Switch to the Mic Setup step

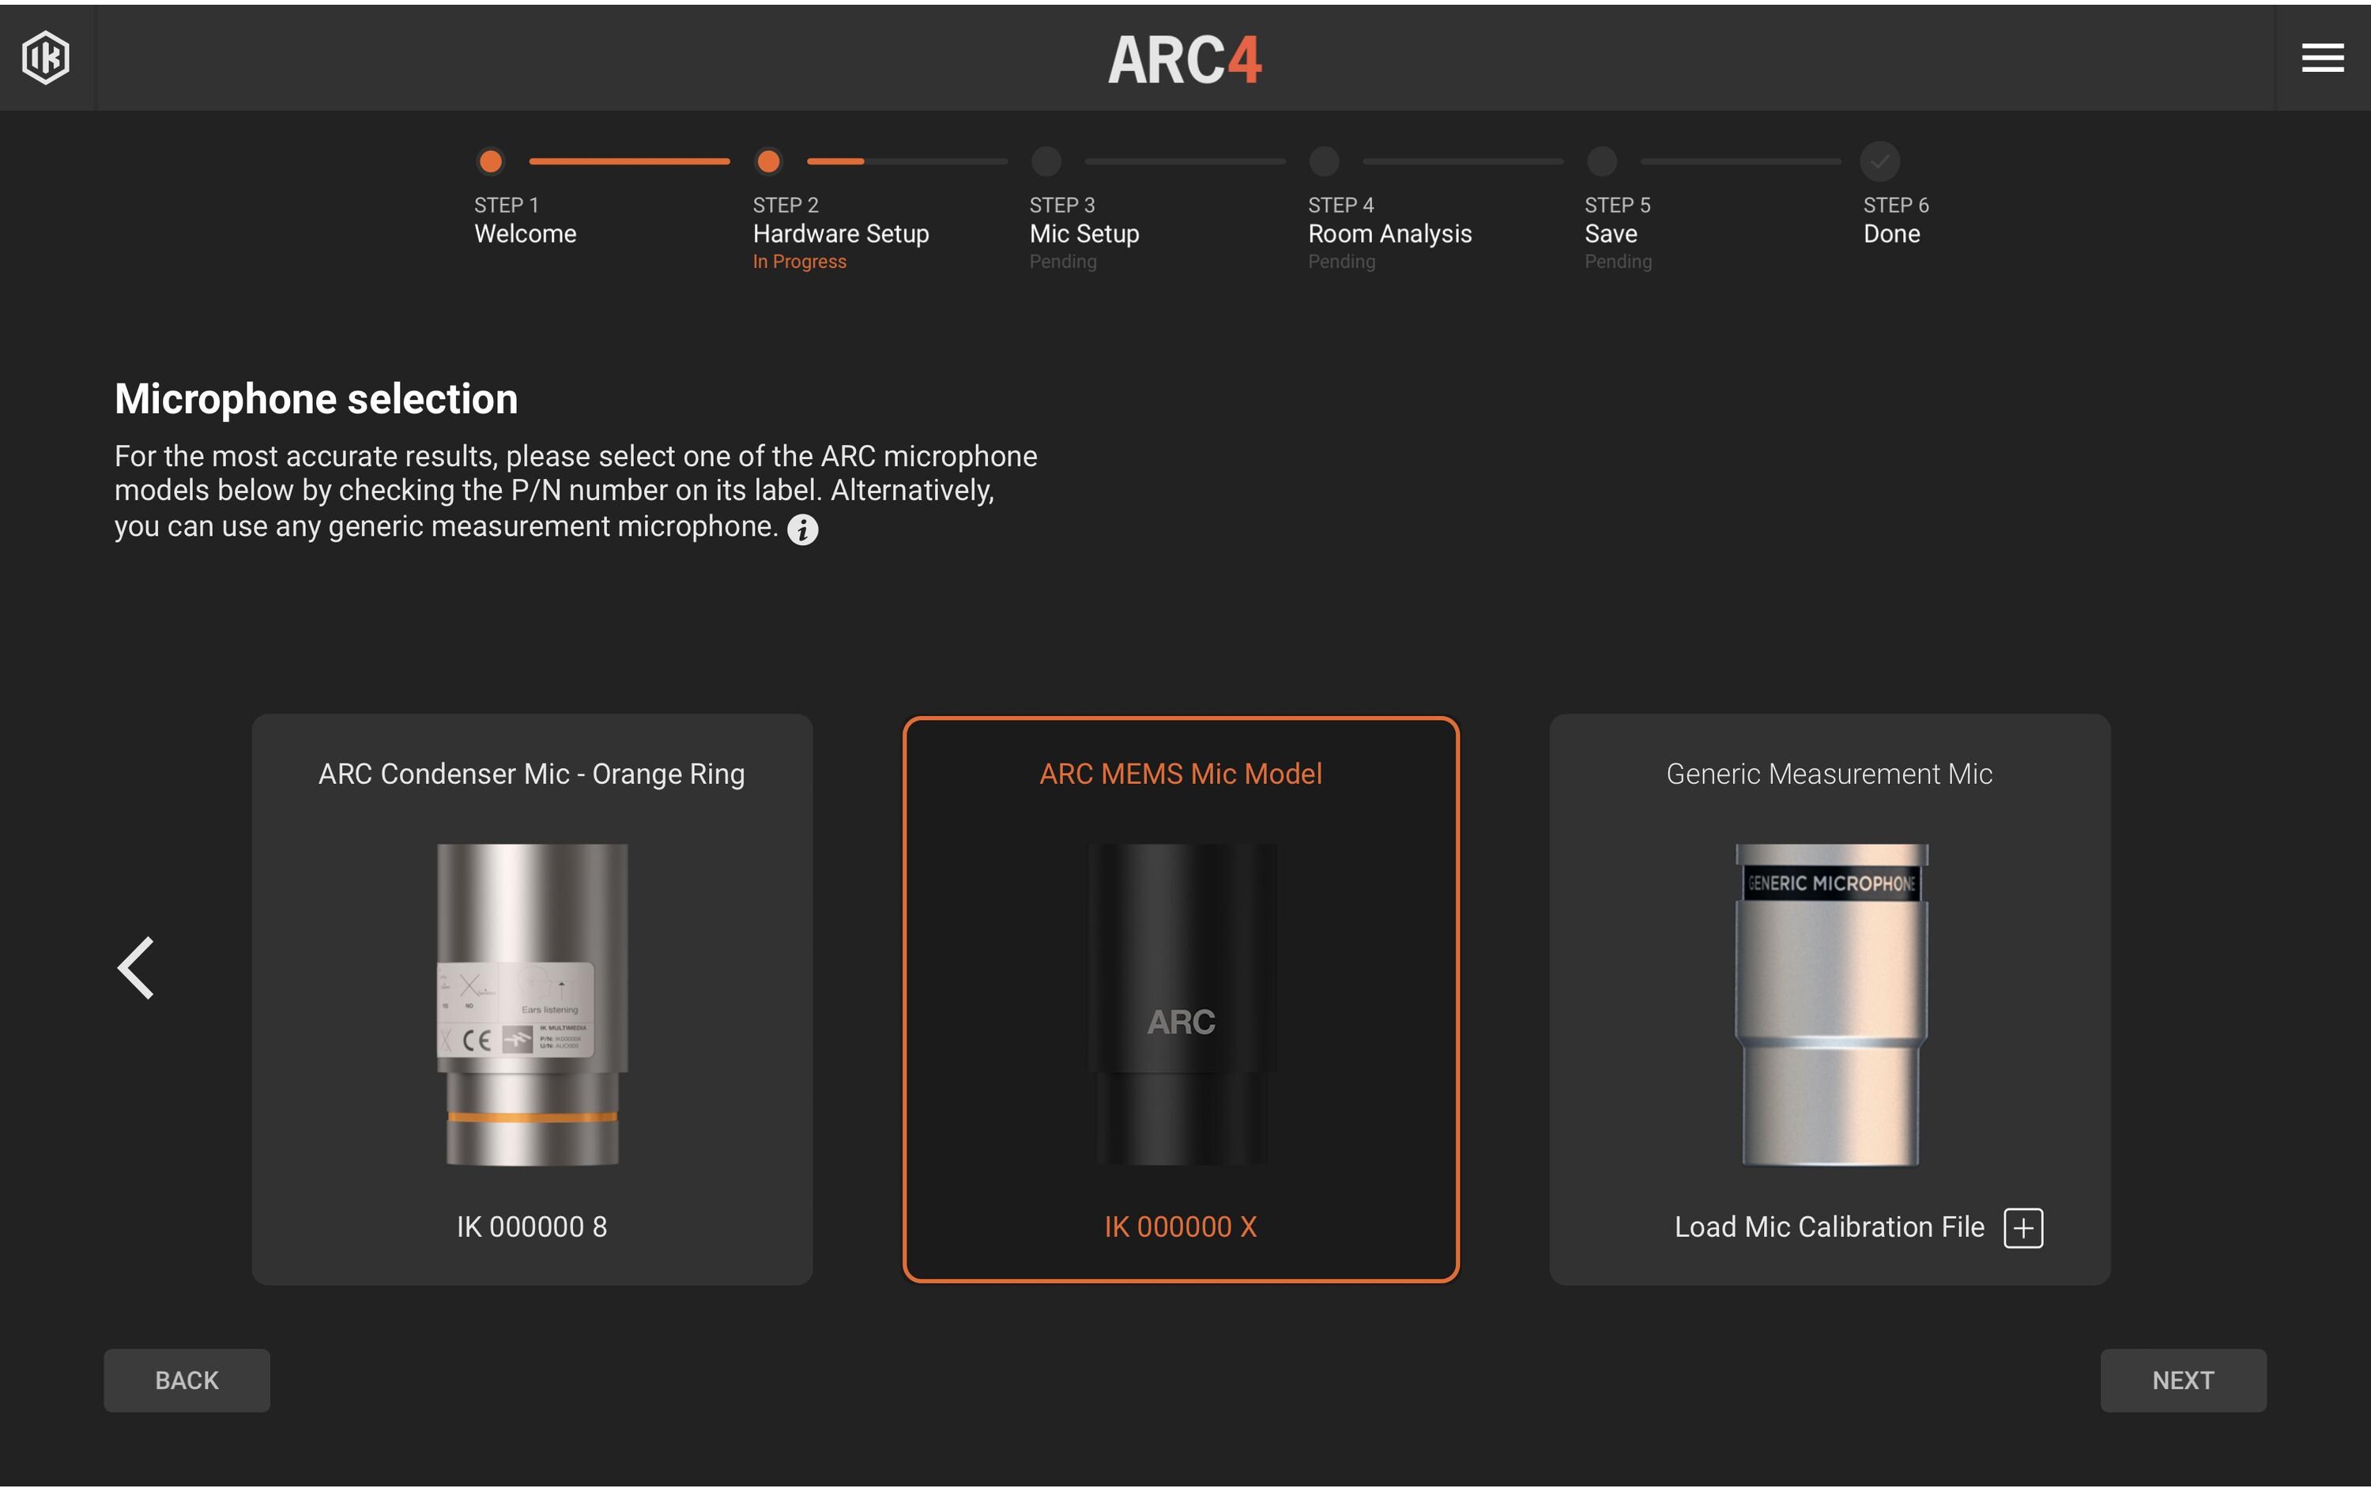[x=1083, y=233]
